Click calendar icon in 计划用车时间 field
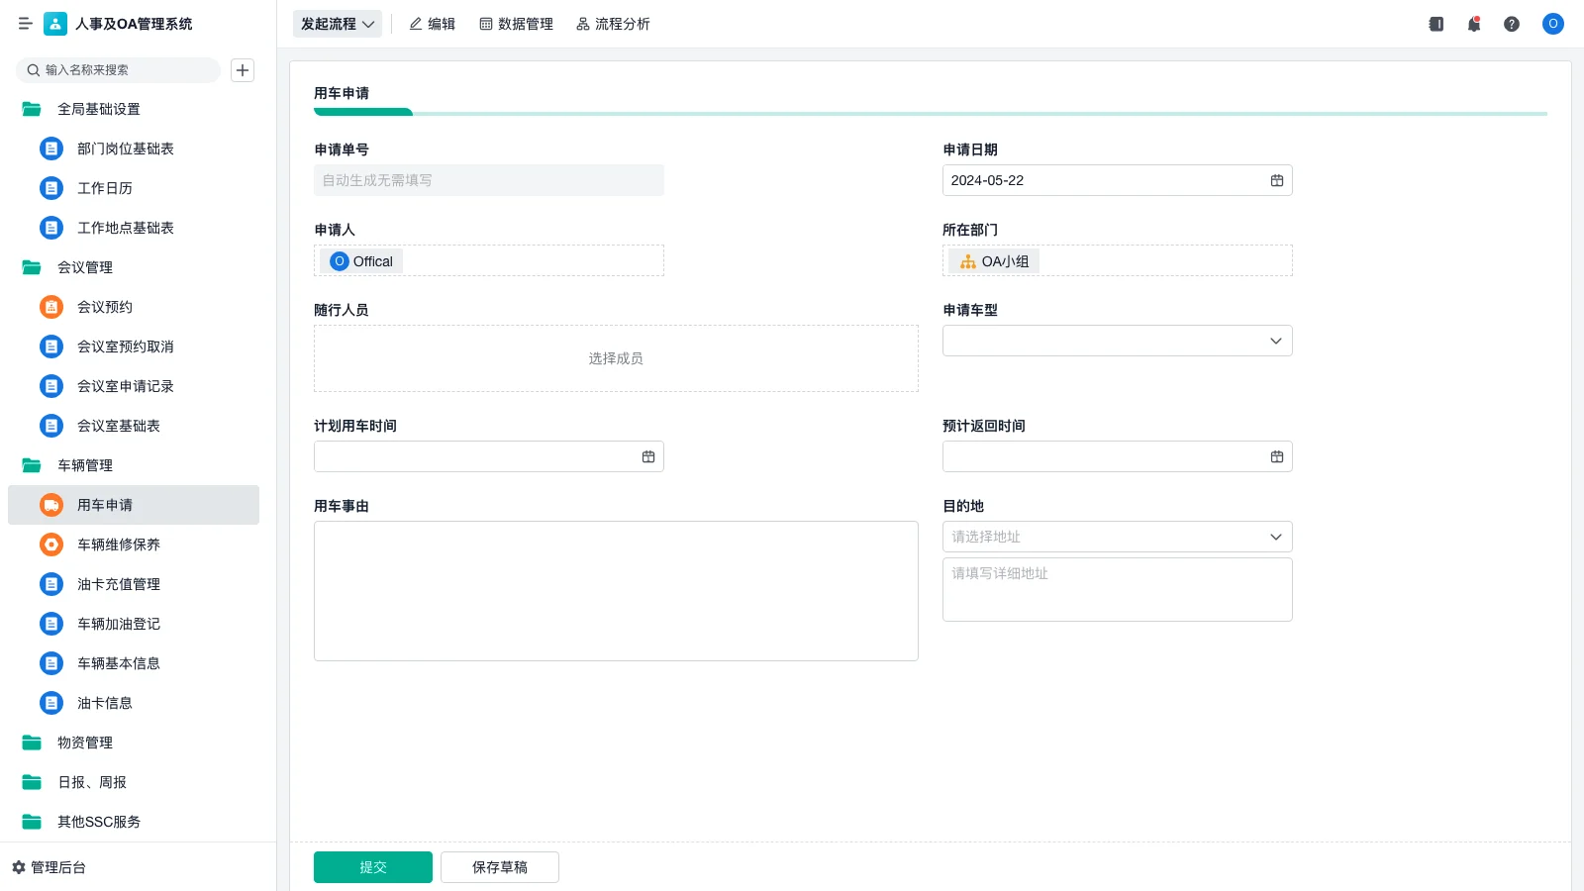This screenshot has height=891, width=1584. (x=648, y=456)
